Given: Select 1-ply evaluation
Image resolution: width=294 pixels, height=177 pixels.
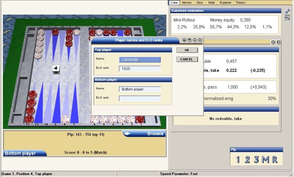Looking at the screenshot, I should tap(238, 159).
